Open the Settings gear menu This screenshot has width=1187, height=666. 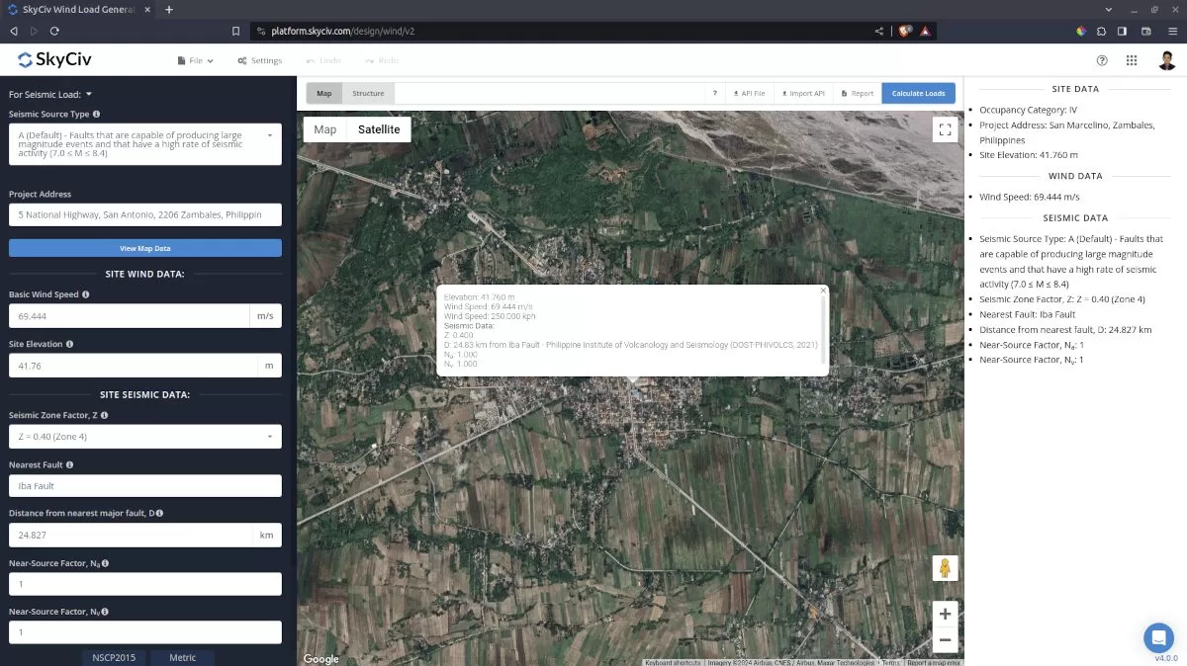coord(259,59)
